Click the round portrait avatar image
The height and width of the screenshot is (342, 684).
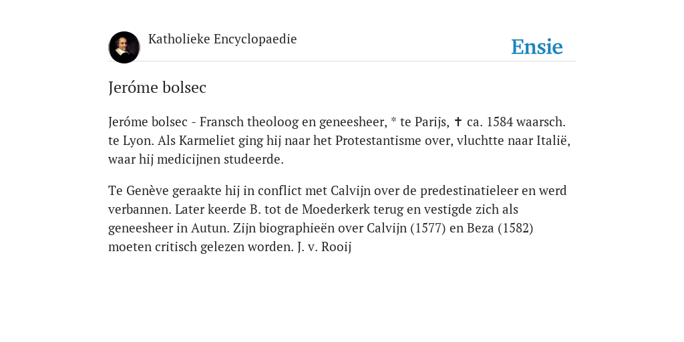tap(124, 47)
